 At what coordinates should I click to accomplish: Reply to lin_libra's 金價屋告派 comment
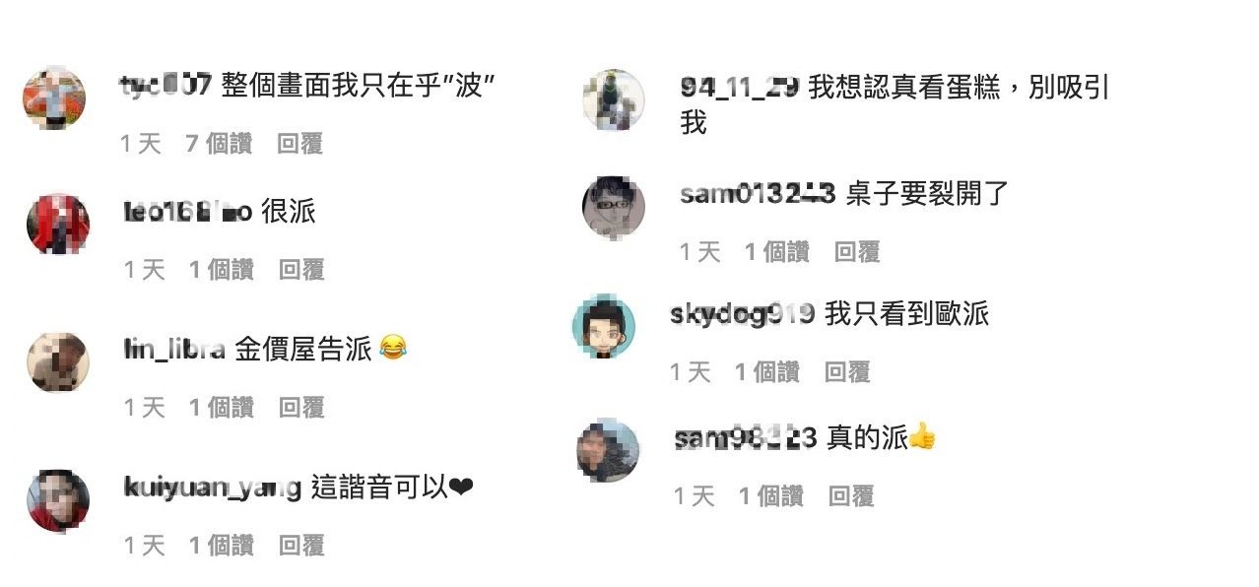click(301, 408)
